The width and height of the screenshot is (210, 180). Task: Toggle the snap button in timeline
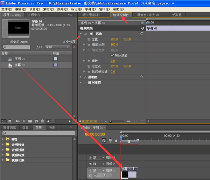(x=104, y=140)
